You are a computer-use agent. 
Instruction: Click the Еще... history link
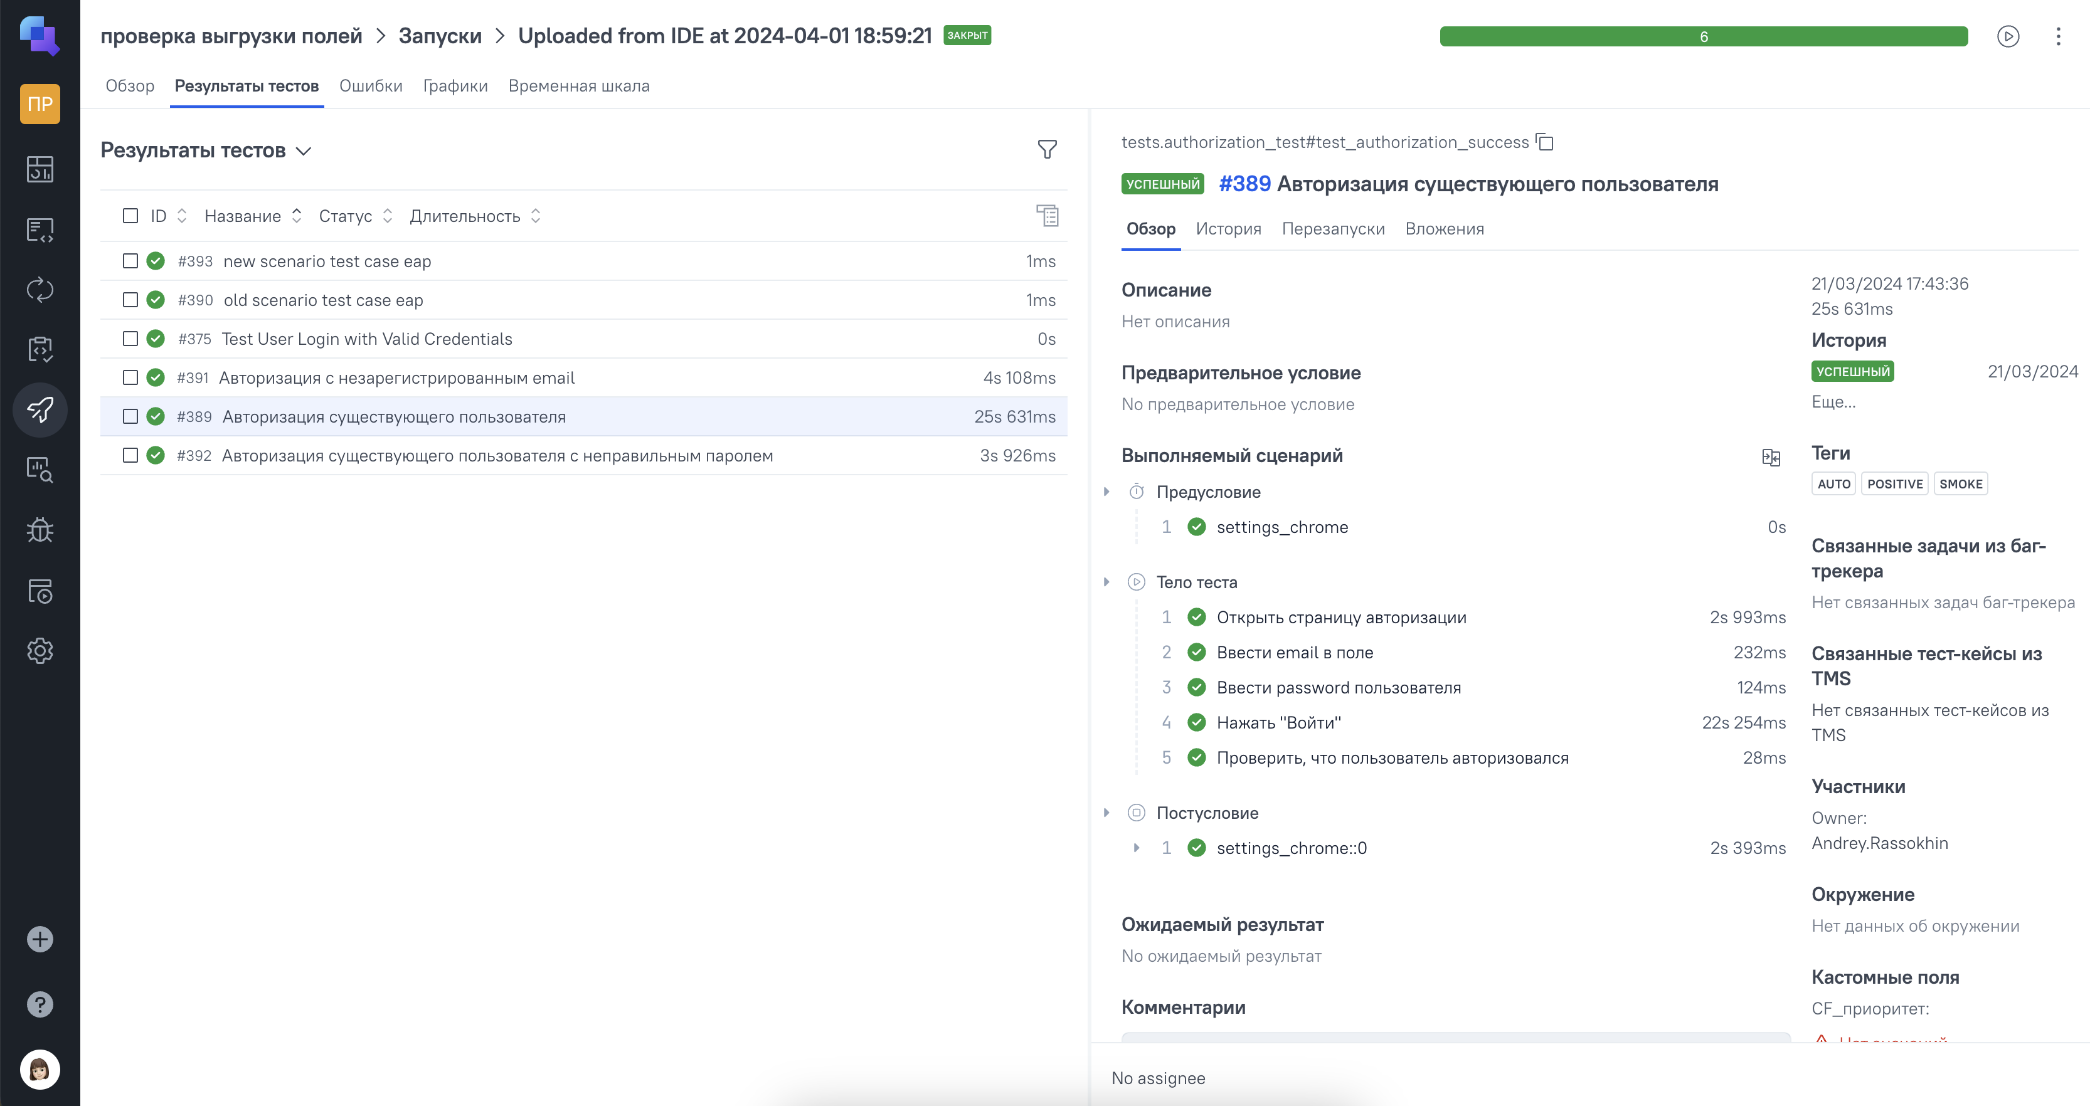(x=1833, y=402)
